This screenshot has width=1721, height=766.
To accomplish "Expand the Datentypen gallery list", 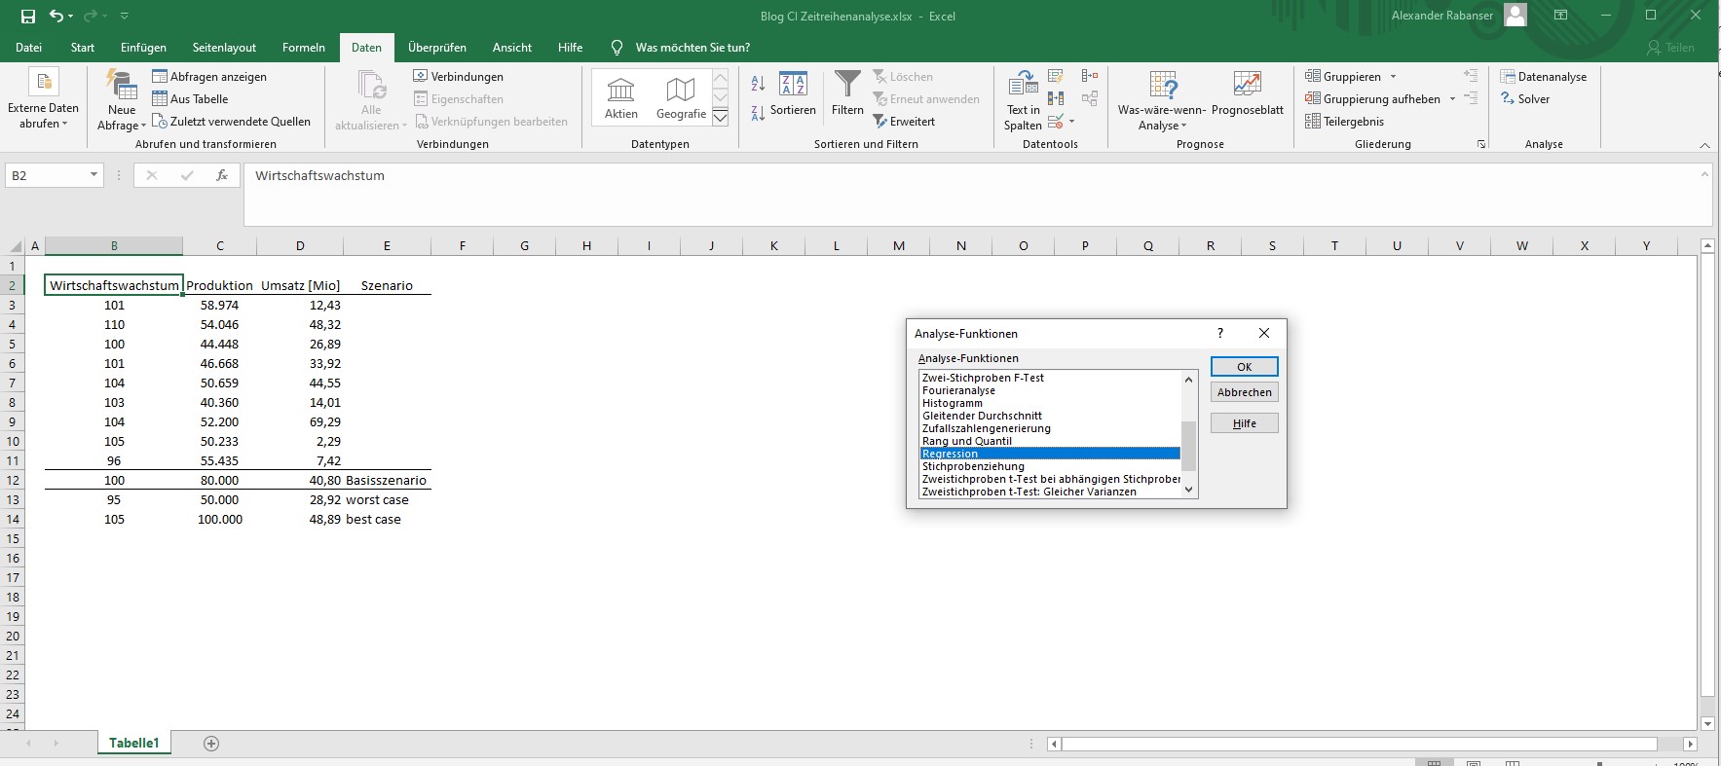I will [721, 118].
